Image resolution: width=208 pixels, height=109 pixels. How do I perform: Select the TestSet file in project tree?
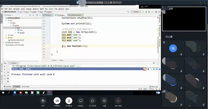click(x=22, y=33)
